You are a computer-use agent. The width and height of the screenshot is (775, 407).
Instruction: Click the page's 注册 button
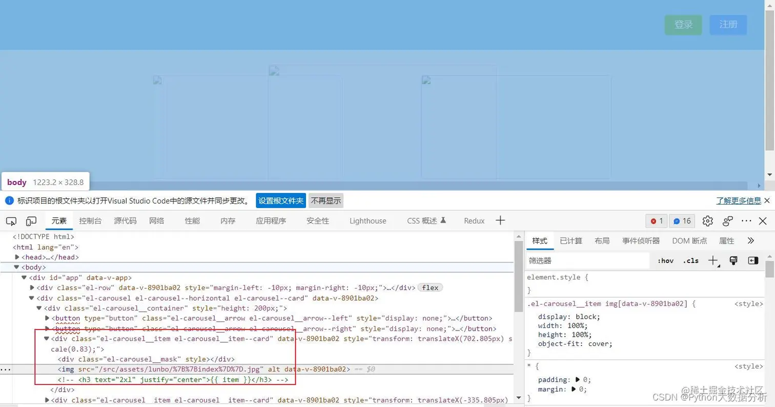728,25
